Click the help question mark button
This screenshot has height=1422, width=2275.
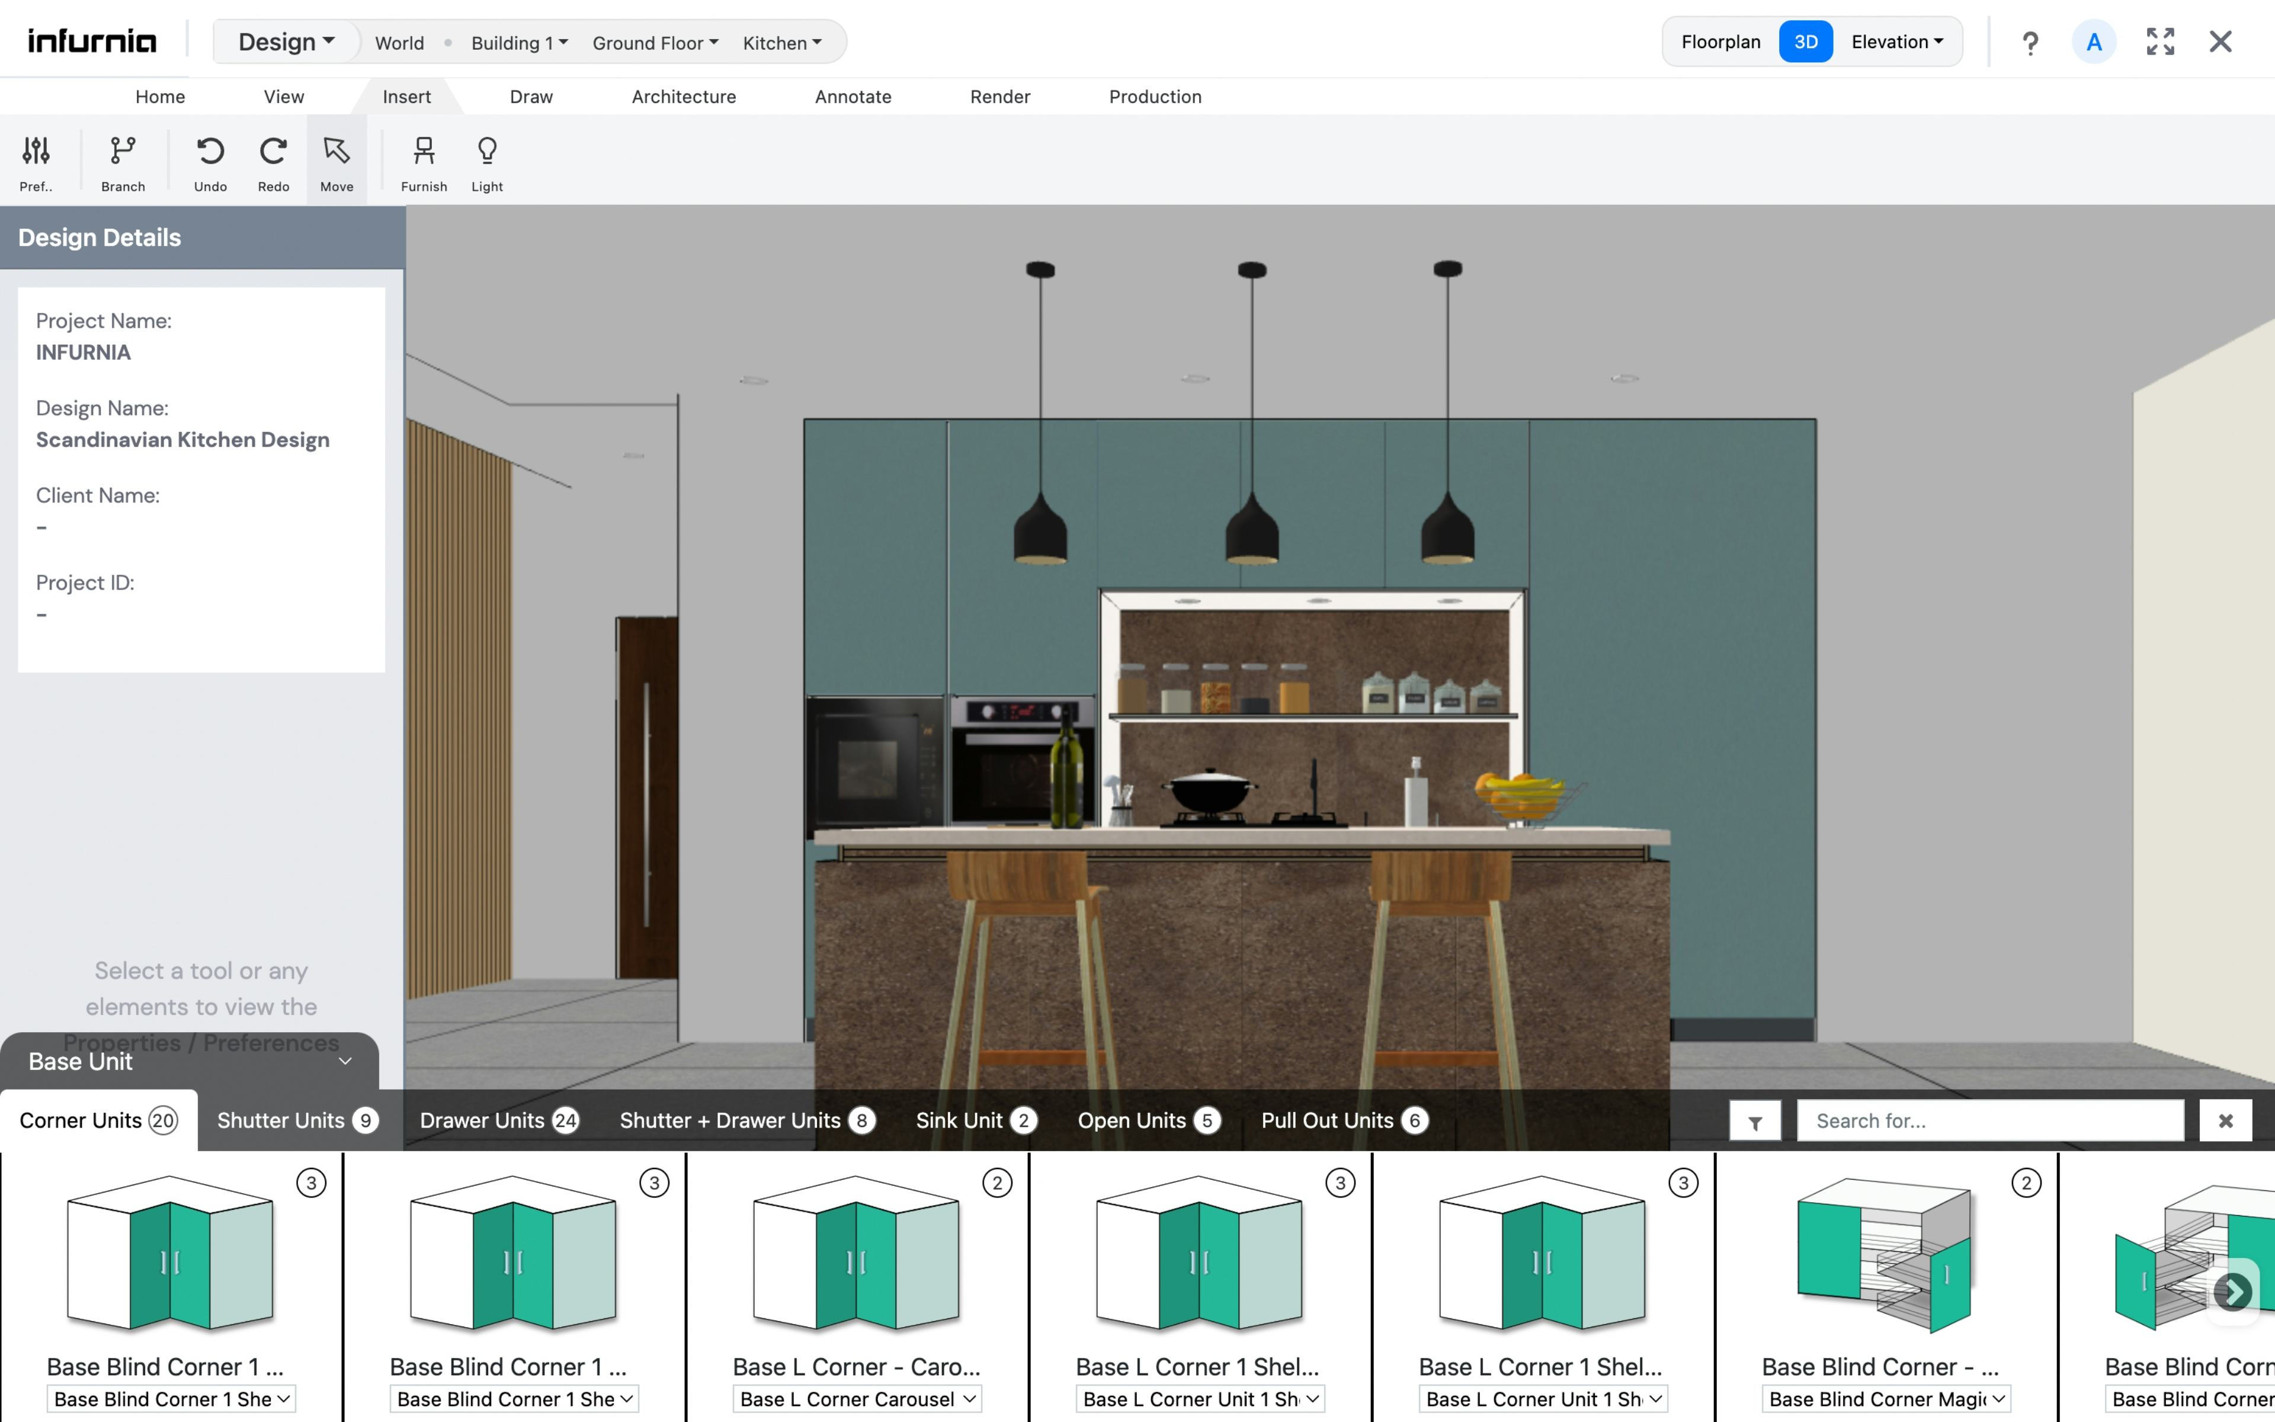pyautogui.click(x=2030, y=41)
